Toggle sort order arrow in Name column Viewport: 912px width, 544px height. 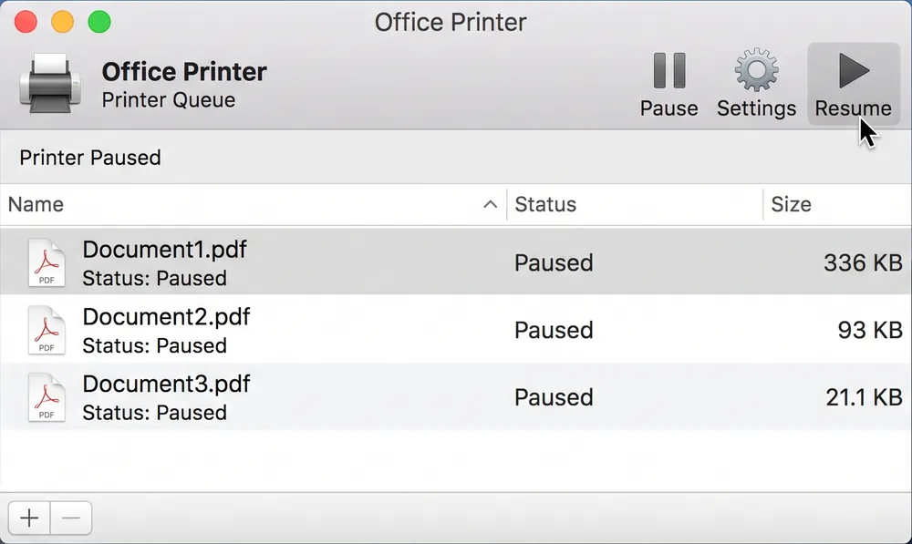(x=491, y=204)
